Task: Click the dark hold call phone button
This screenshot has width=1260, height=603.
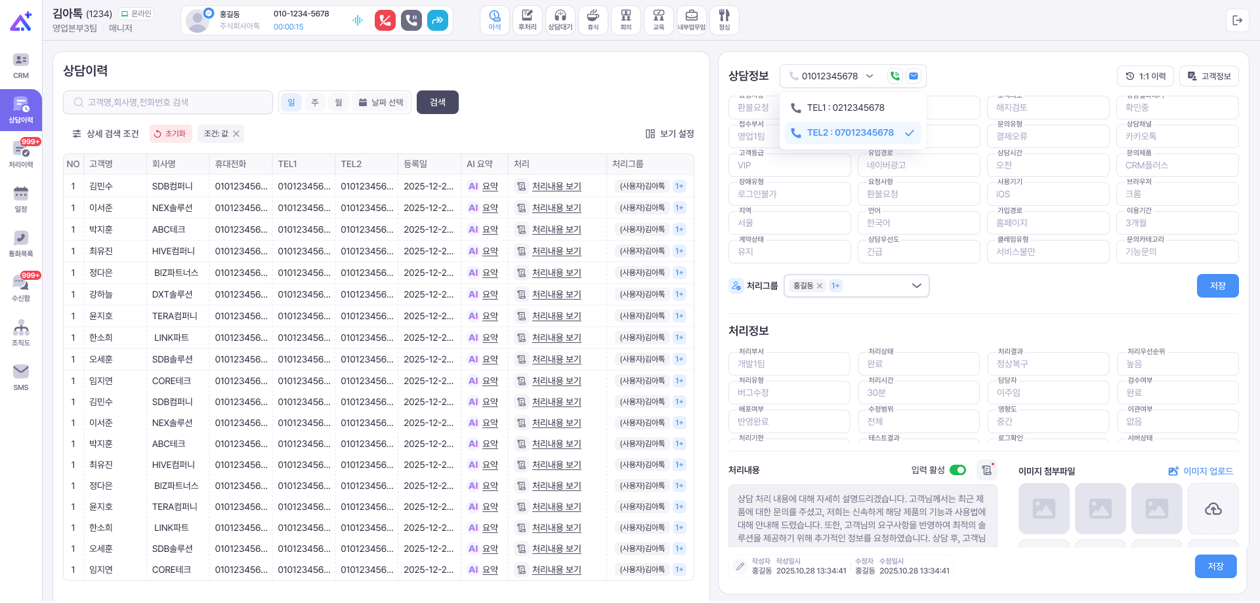Action: click(x=411, y=20)
